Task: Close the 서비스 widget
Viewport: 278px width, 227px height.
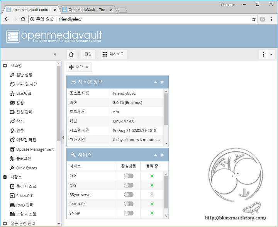Action: tap(162, 155)
